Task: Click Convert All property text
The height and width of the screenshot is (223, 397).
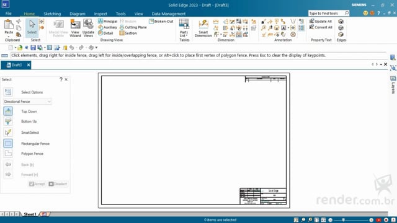Action: (321, 27)
